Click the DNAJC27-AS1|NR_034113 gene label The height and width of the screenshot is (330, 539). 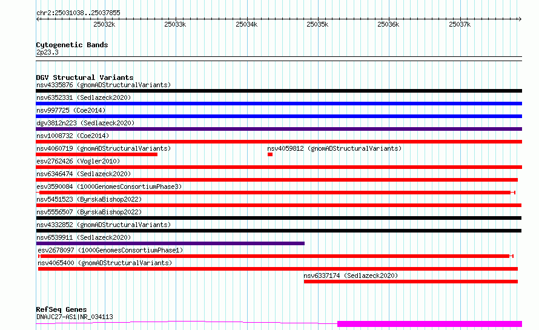74,317
